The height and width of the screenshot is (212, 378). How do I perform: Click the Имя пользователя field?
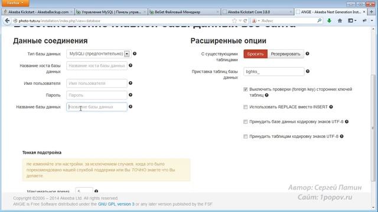coord(97,84)
